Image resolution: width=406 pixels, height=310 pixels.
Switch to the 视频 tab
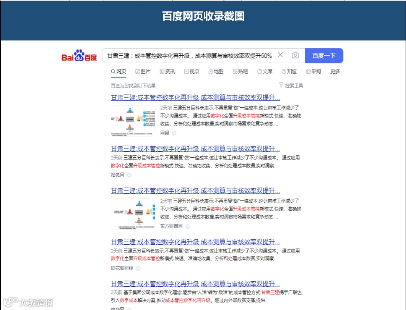(192, 71)
